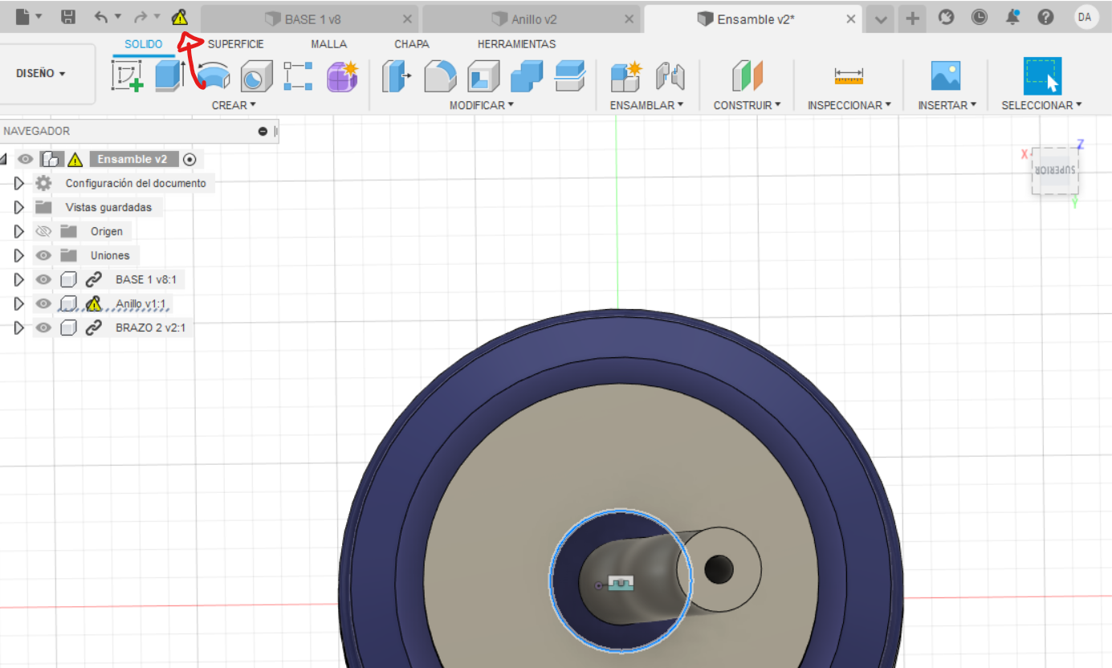
Task: Expand the BASE 1 v8:1 component
Action: pos(19,279)
